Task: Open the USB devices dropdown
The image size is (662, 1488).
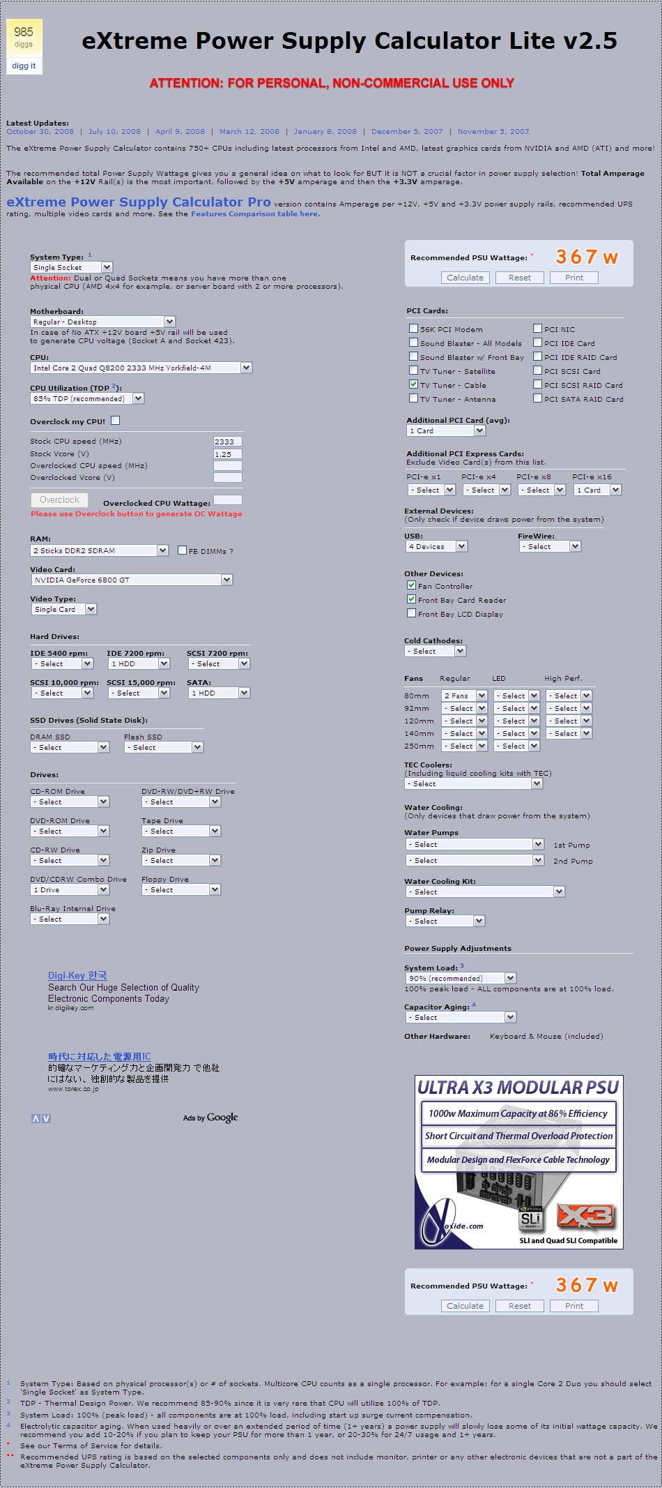Action: coord(436,546)
